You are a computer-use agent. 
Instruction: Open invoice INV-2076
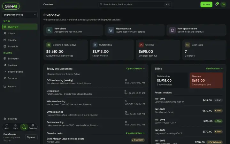[x=189, y=121]
